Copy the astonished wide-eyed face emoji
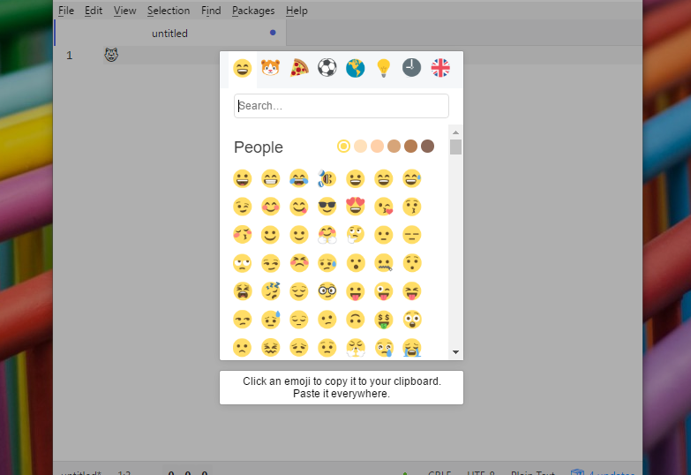This screenshot has width=691, height=475. [412, 320]
